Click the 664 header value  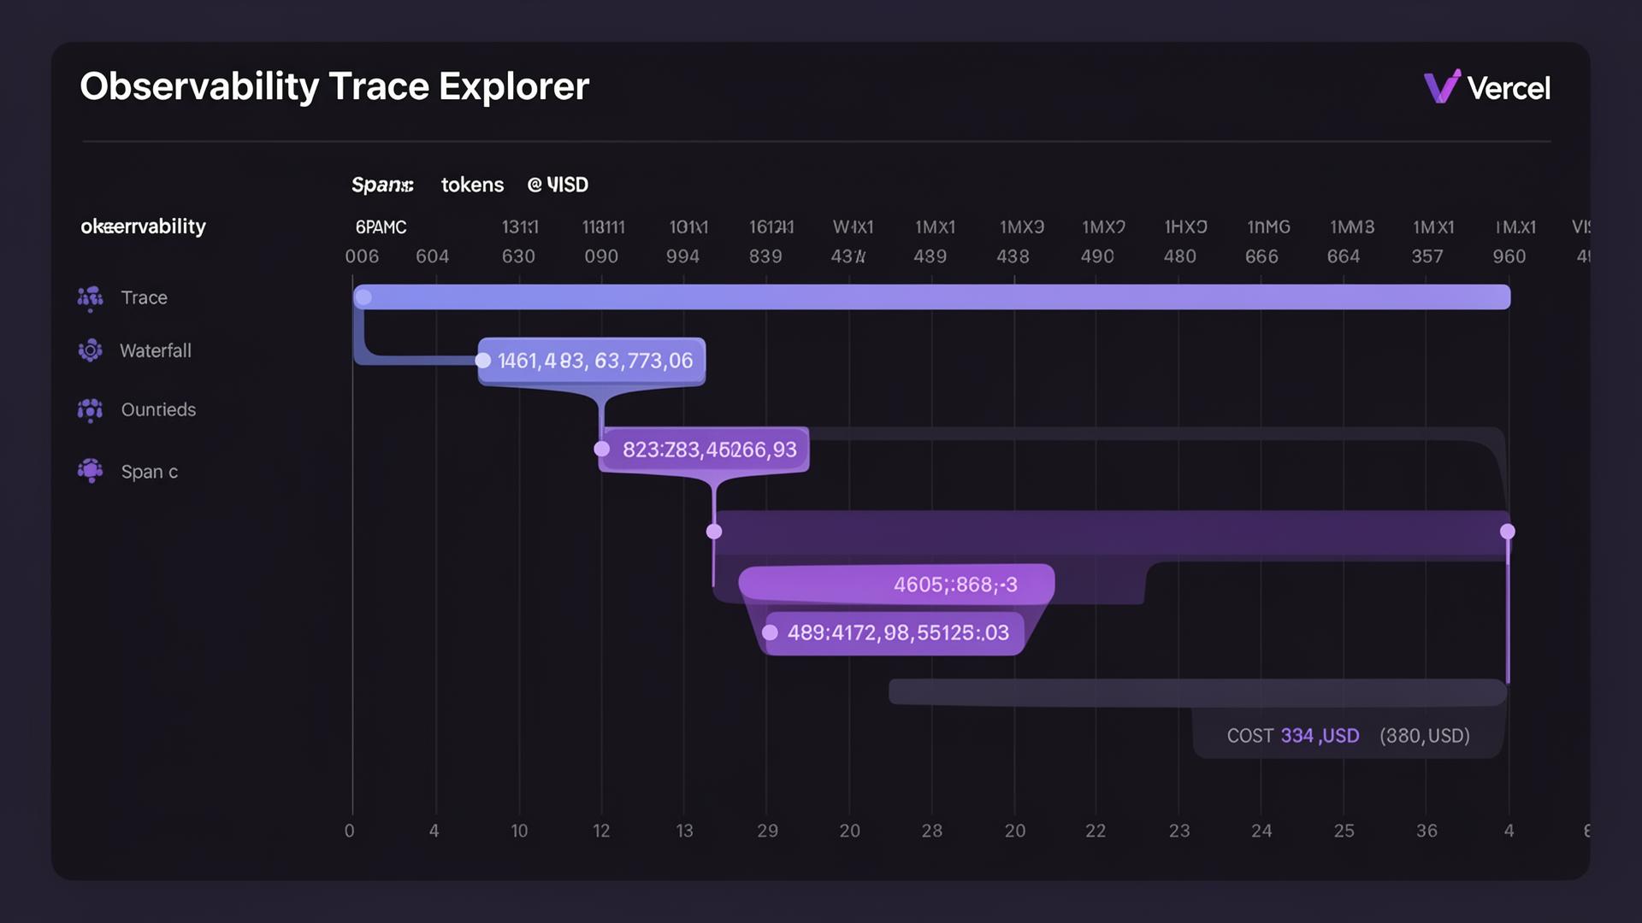[1344, 256]
